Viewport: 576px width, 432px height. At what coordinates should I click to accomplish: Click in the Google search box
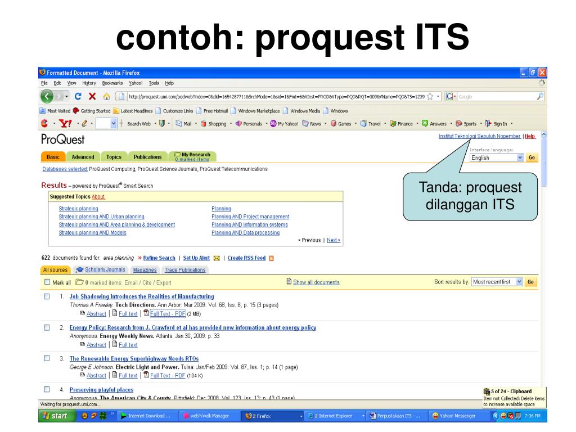pos(497,97)
